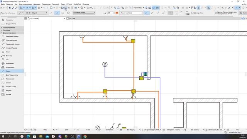Select the Text (Текст) tool
Image resolution: width=247 pixels, height=139 pixels.
point(12,52)
